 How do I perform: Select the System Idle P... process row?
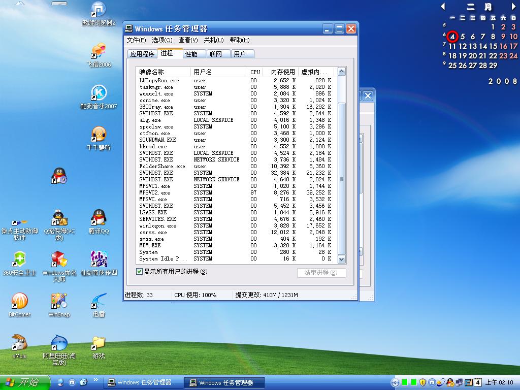[236, 258]
